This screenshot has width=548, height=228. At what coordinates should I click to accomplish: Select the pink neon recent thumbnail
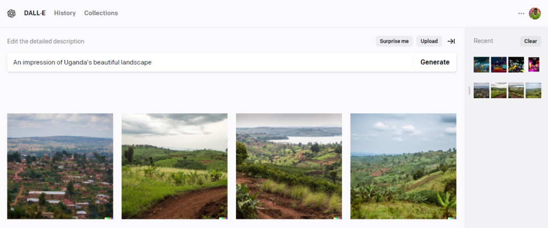point(534,65)
